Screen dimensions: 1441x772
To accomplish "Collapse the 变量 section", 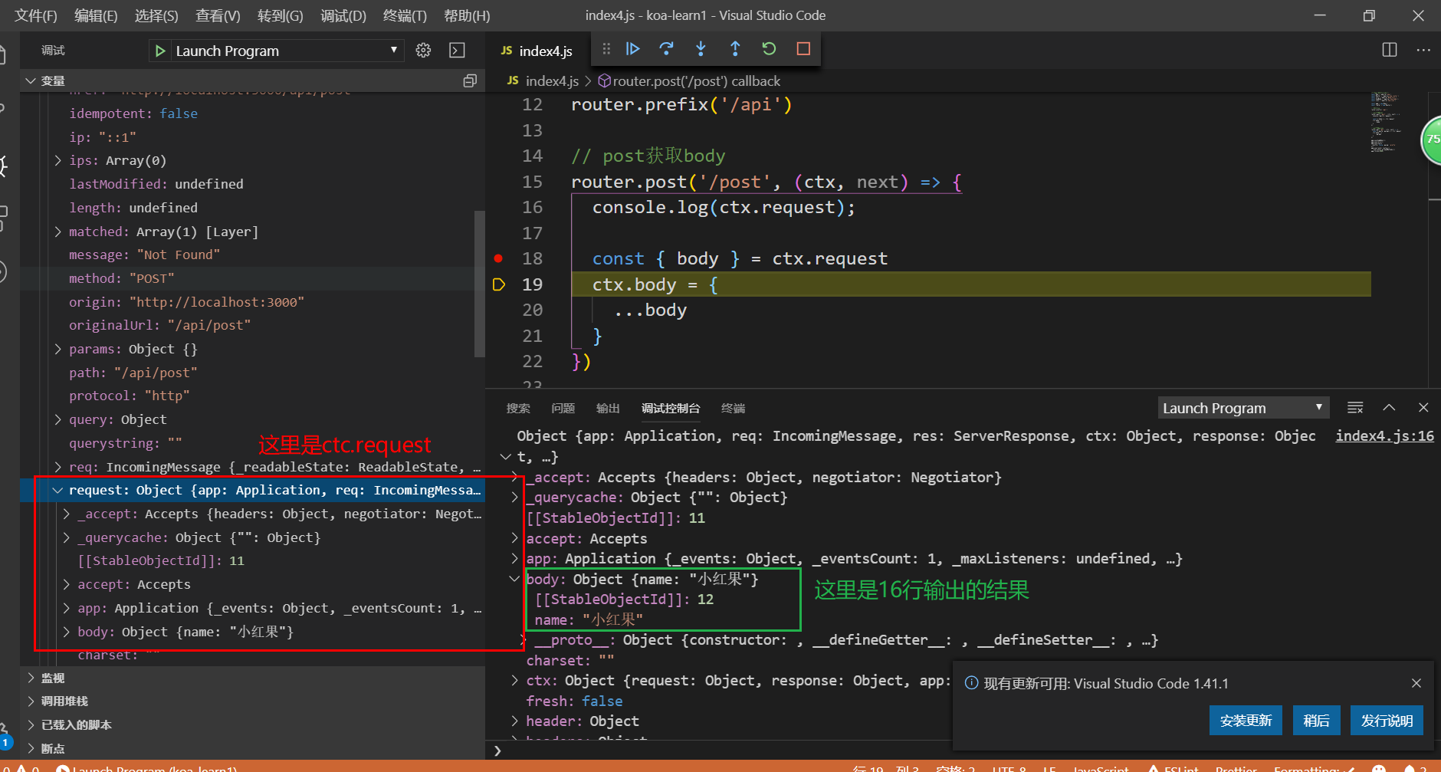I will point(31,80).
